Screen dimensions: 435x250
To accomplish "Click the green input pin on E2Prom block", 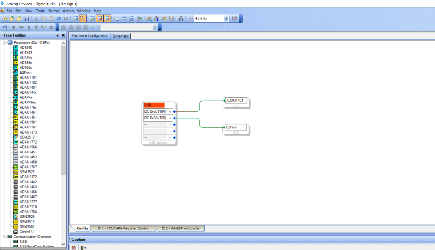I will (x=224, y=127).
